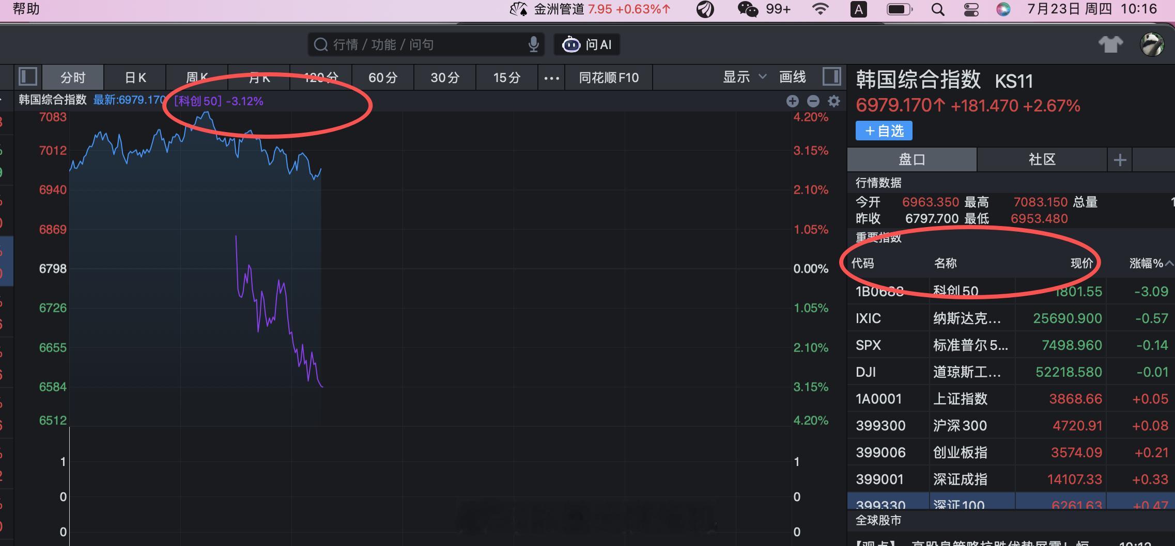
Task: Open the battery status icon
Action: [900, 9]
